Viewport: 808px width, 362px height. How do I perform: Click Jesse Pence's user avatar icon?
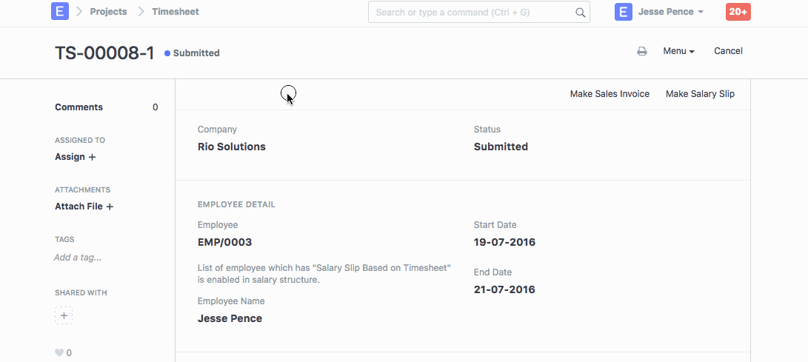click(624, 12)
